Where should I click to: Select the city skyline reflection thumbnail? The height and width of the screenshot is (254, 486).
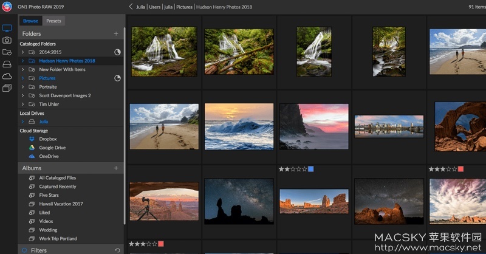389,126
